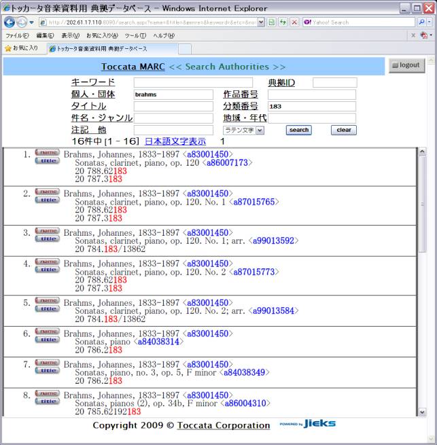
Task: Click the name icon for result 6
Action: 48,331
